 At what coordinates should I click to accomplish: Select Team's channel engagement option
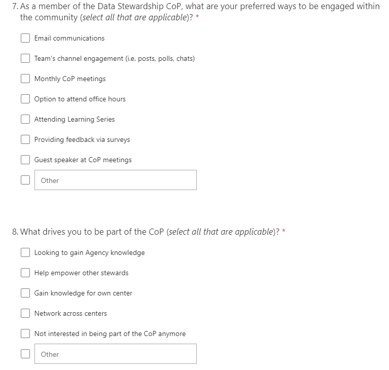[x=25, y=59]
